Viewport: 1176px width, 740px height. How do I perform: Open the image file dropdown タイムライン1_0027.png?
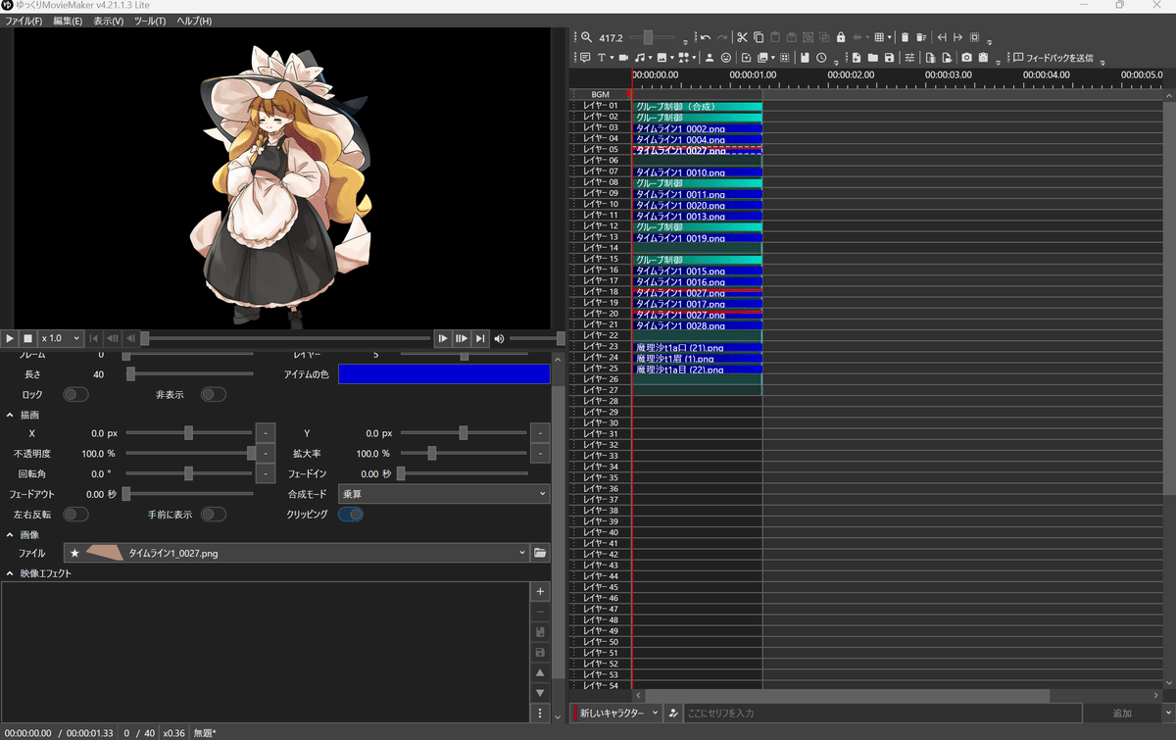[296, 553]
